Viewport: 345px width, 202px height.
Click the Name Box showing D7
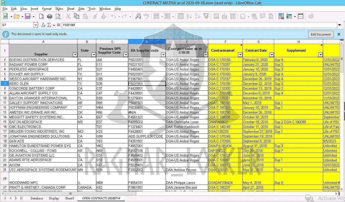(x=18, y=25)
